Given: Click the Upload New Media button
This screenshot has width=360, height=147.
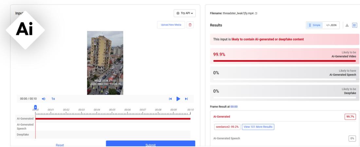Looking at the screenshot, I should tap(171, 25).
